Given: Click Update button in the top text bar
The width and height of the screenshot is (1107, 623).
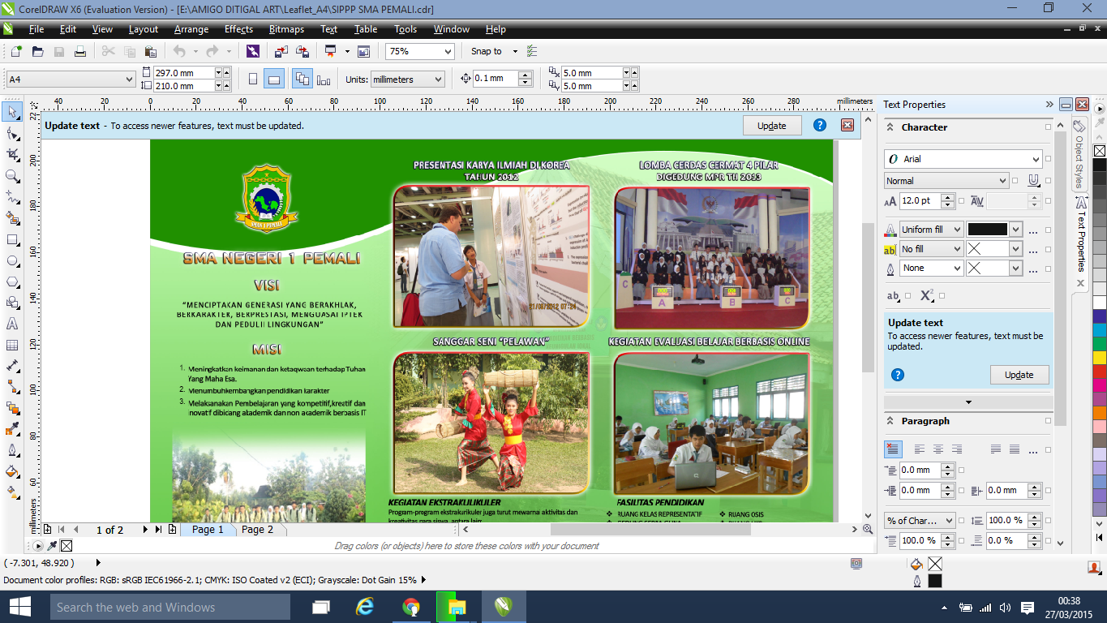Looking at the screenshot, I should point(772,126).
